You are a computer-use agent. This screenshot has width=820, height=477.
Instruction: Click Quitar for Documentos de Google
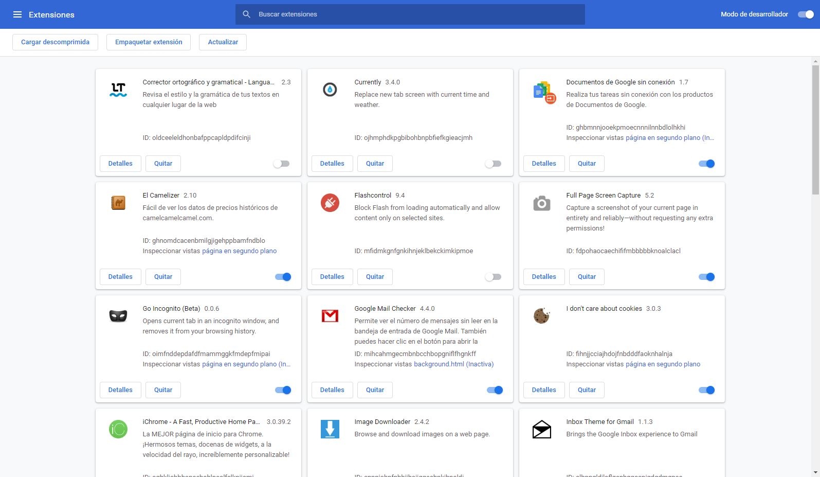pyautogui.click(x=587, y=164)
